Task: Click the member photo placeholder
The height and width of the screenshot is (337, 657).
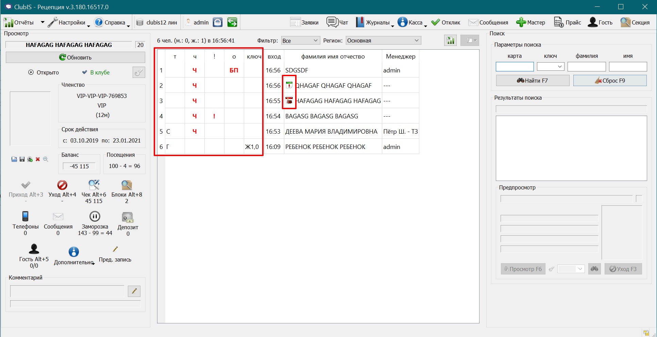Action: (x=30, y=118)
